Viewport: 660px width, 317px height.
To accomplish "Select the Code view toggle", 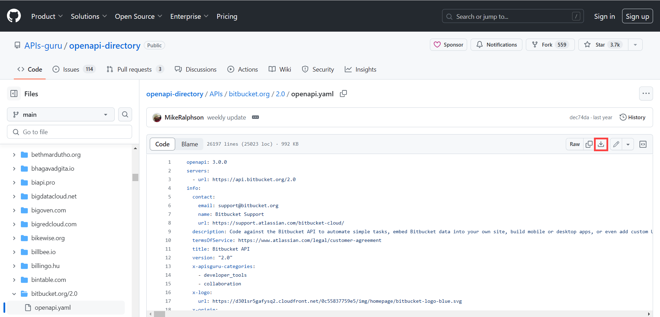I will pyautogui.click(x=162, y=144).
